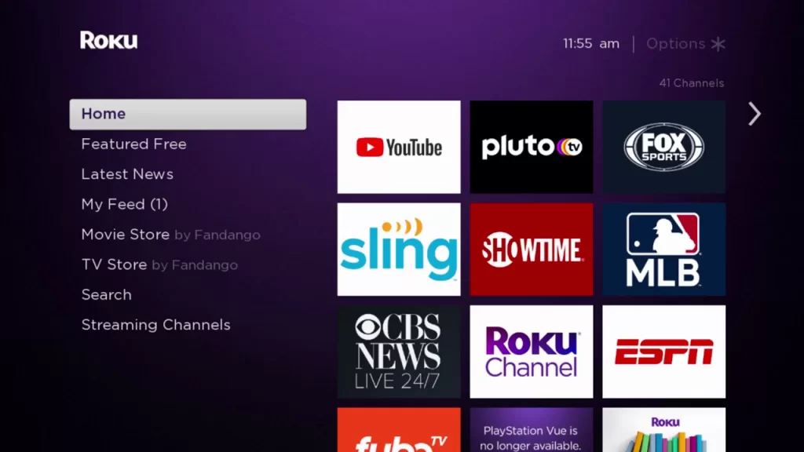Open CBS News Live 24/7 channel

[398, 352]
